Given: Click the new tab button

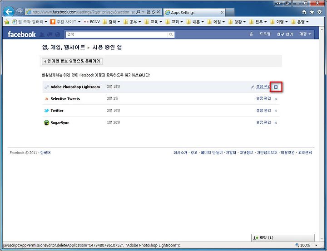Looking at the screenshot, I should click(x=230, y=12).
